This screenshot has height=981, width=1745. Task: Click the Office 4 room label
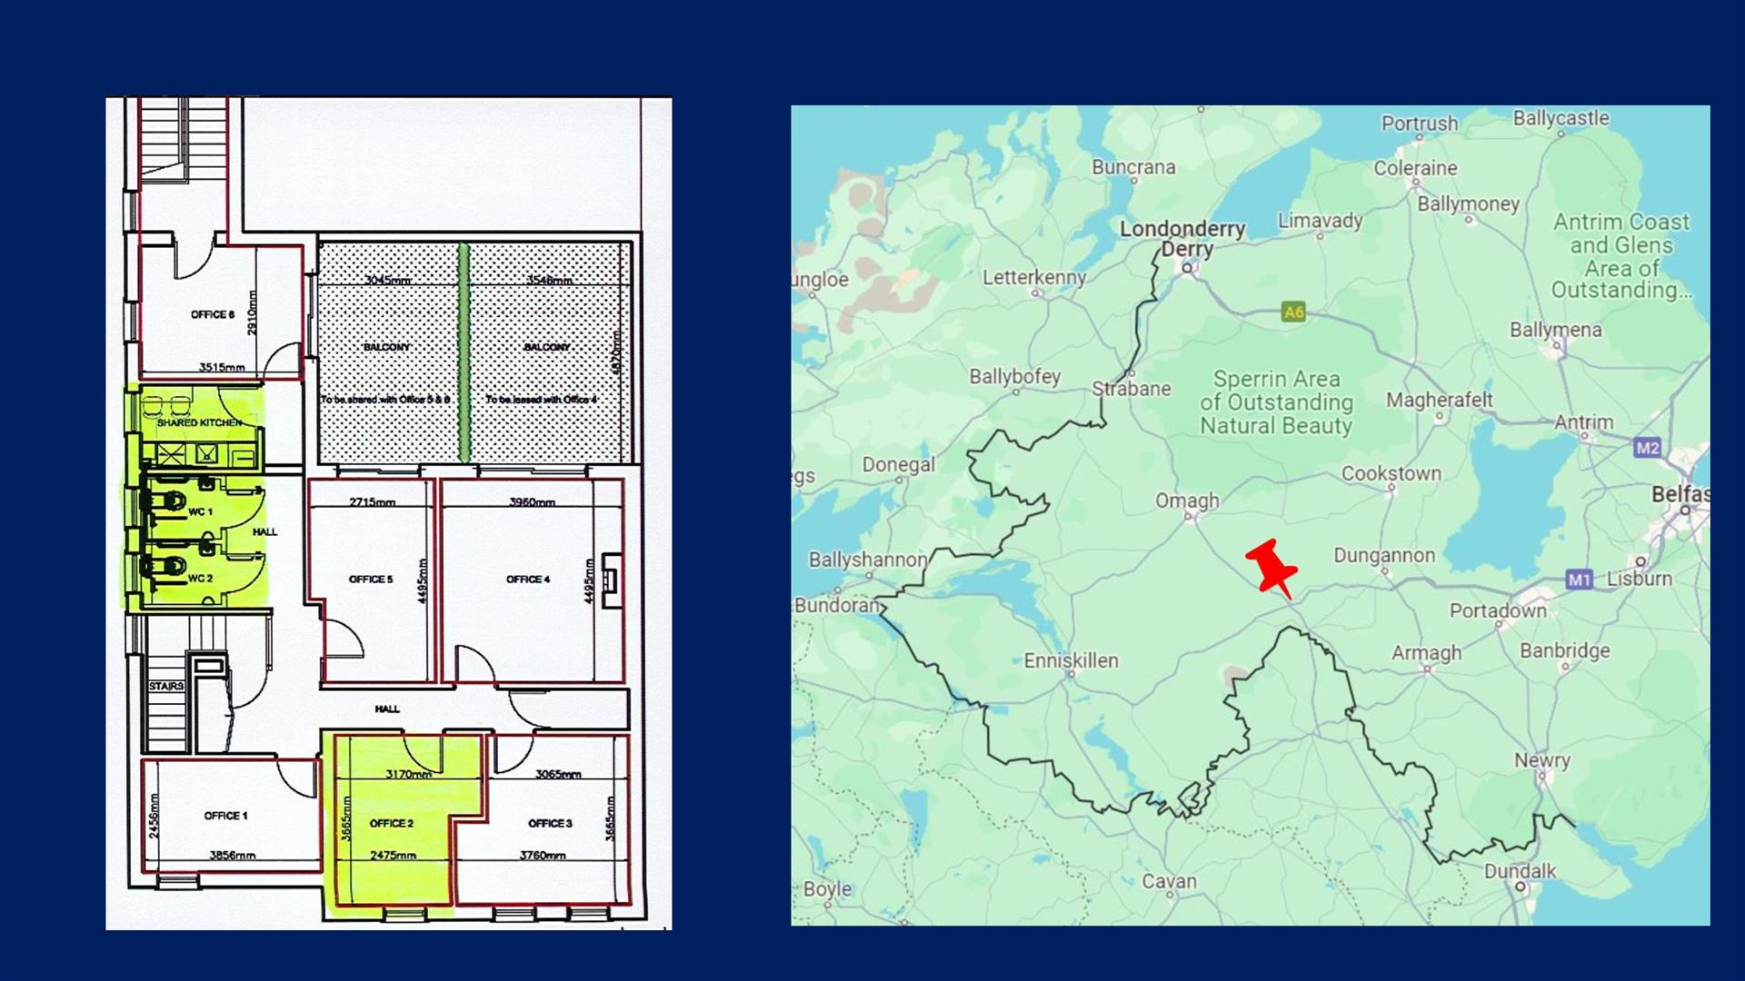pos(528,579)
